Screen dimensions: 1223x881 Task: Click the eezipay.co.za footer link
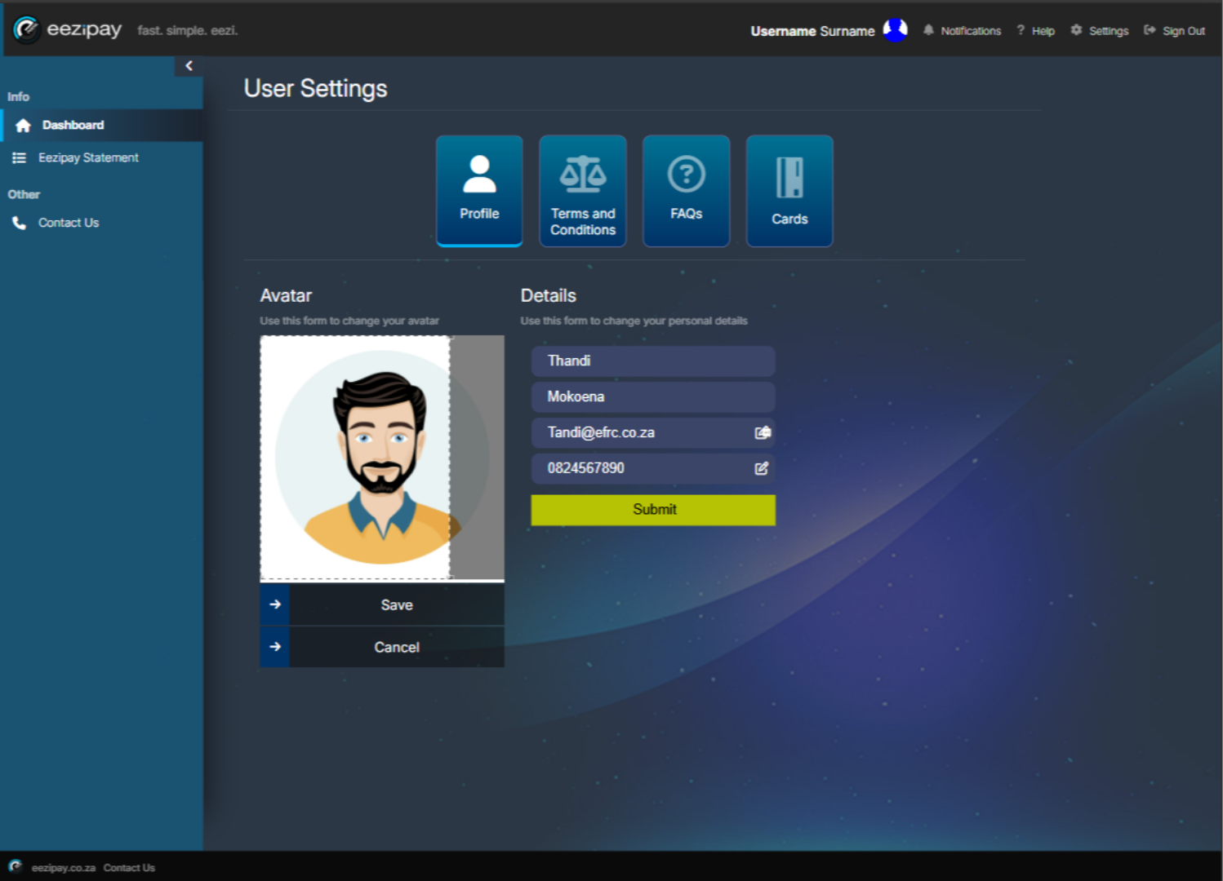click(64, 868)
